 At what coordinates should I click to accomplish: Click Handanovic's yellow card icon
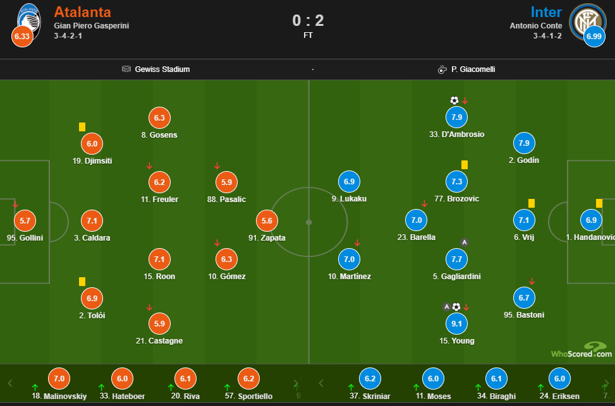[x=599, y=203]
